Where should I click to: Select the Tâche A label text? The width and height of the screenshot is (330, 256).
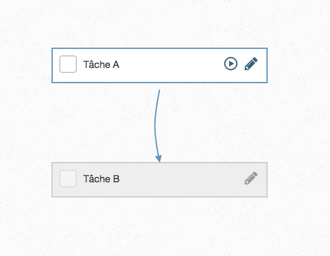point(101,65)
